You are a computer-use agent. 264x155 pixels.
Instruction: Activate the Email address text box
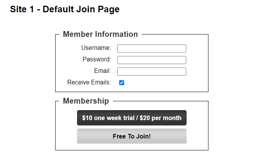click(151, 71)
